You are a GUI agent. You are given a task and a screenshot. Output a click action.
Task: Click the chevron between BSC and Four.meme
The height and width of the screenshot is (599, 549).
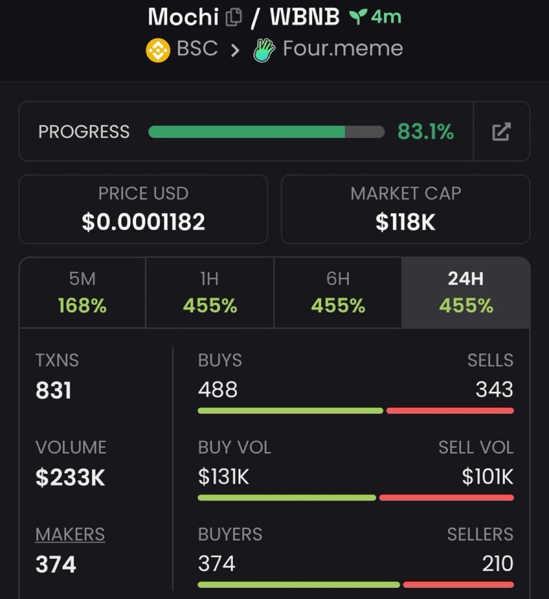pos(235,50)
